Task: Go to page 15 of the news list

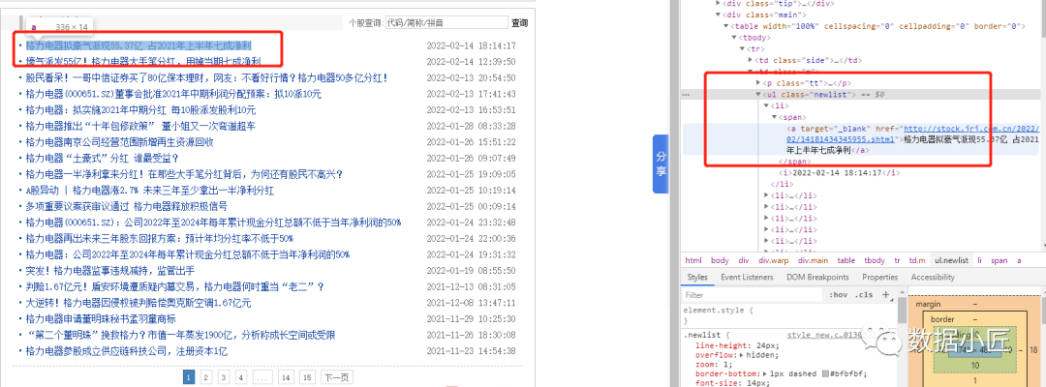Action: (307, 377)
